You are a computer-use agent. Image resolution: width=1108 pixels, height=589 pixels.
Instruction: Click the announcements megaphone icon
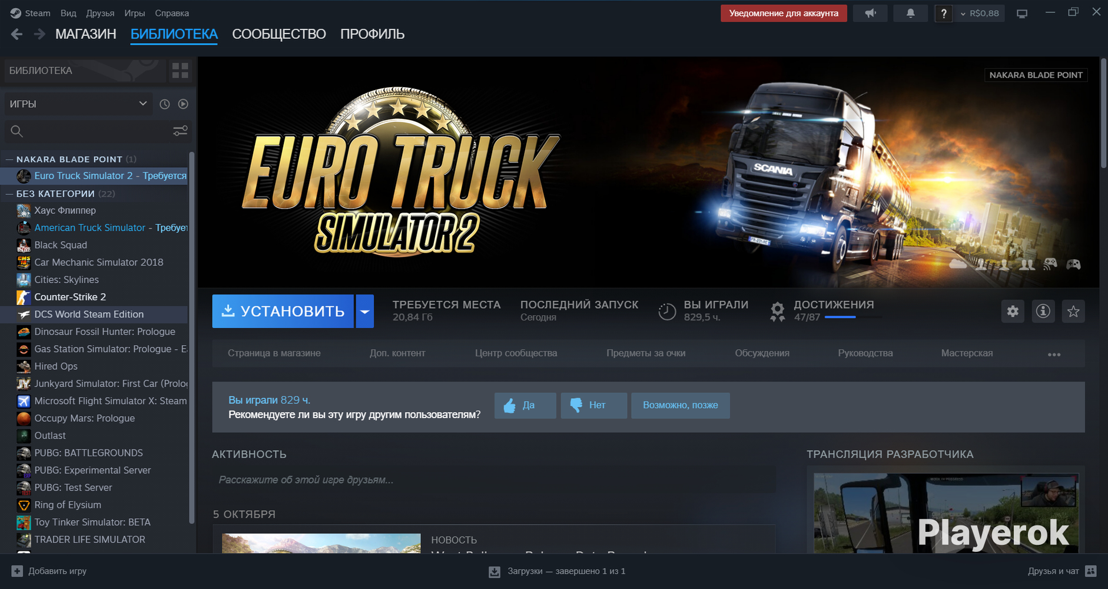click(870, 13)
